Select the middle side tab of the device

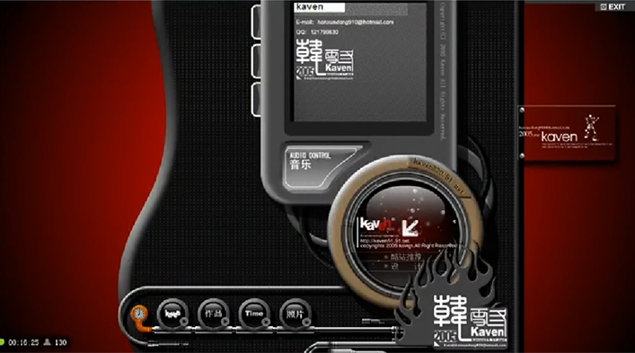pyautogui.click(x=256, y=61)
